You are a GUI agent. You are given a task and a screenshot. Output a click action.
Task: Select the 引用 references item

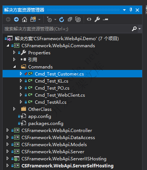coord(33,60)
